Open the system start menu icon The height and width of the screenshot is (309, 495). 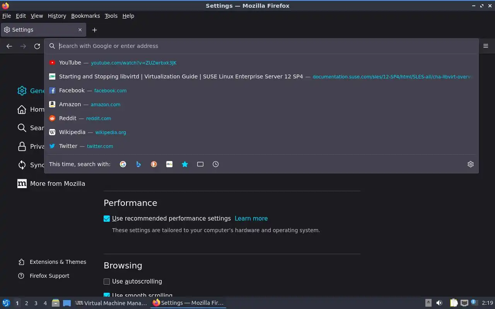[x=6, y=303]
